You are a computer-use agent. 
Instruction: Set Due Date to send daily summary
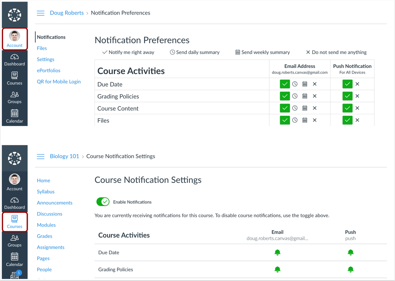(x=295, y=84)
